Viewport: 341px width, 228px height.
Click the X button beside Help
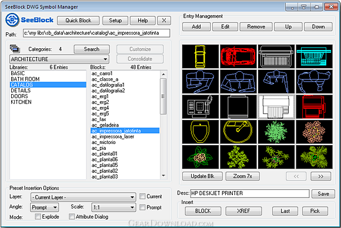(164, 21)
